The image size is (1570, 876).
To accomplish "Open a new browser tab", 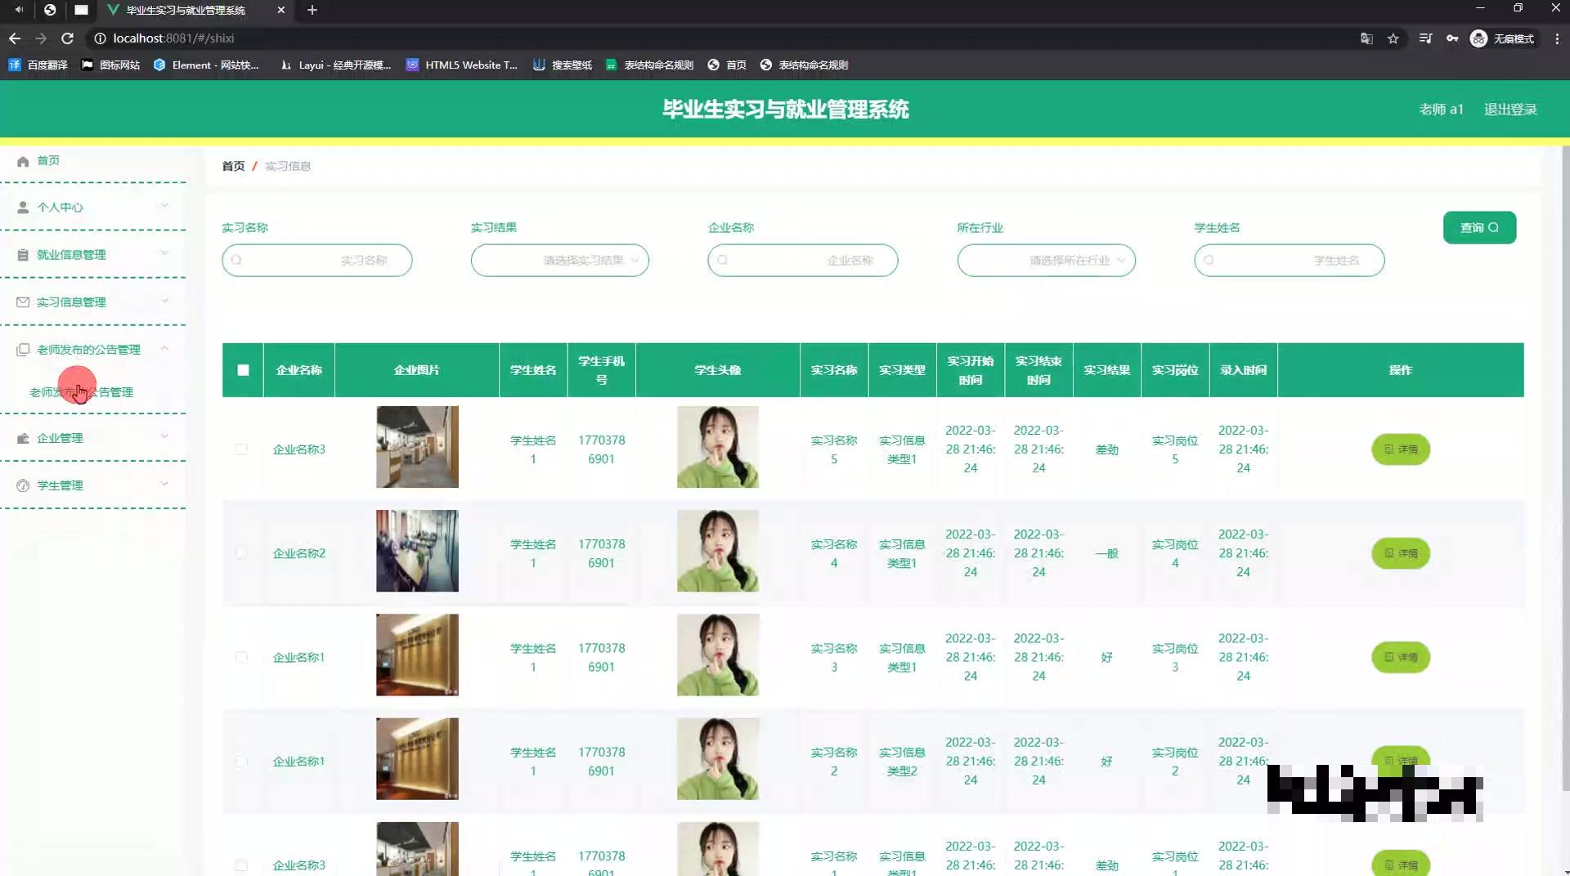I will pos(312,10).
